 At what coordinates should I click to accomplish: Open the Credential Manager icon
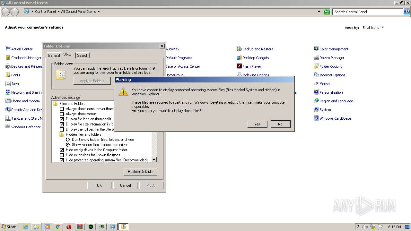tap(8, 57)
